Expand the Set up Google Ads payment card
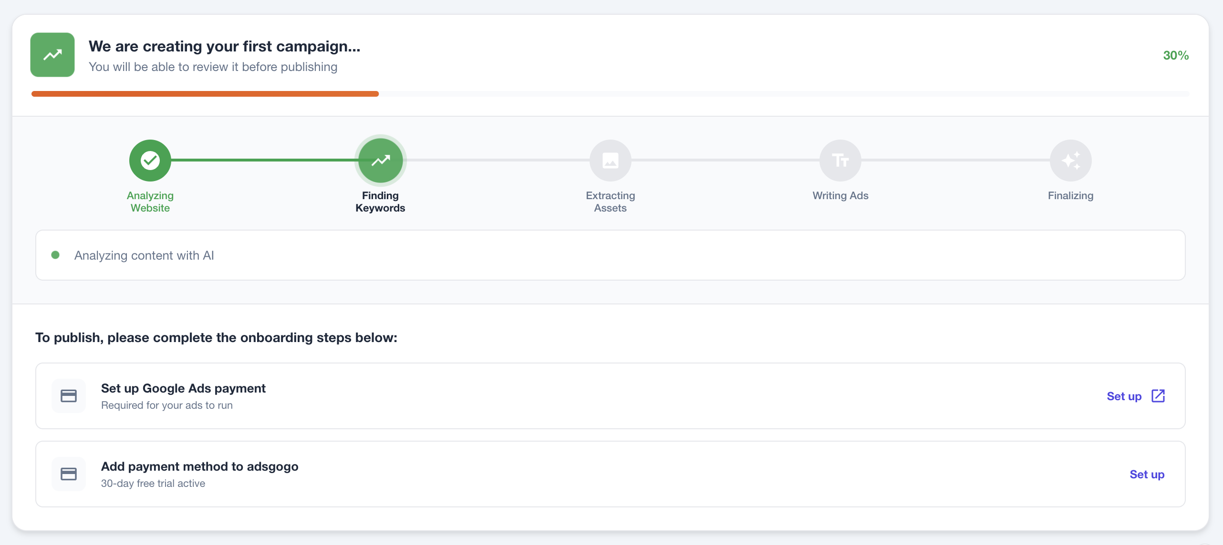1223x545 pixels. click(610, 396)
